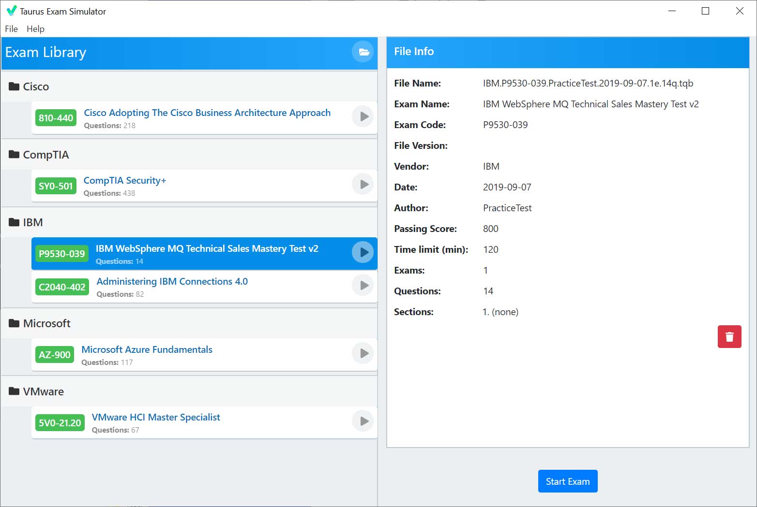
Task: Play the IBM WebSphere MQ exam
Action: [x=363, y=252]
